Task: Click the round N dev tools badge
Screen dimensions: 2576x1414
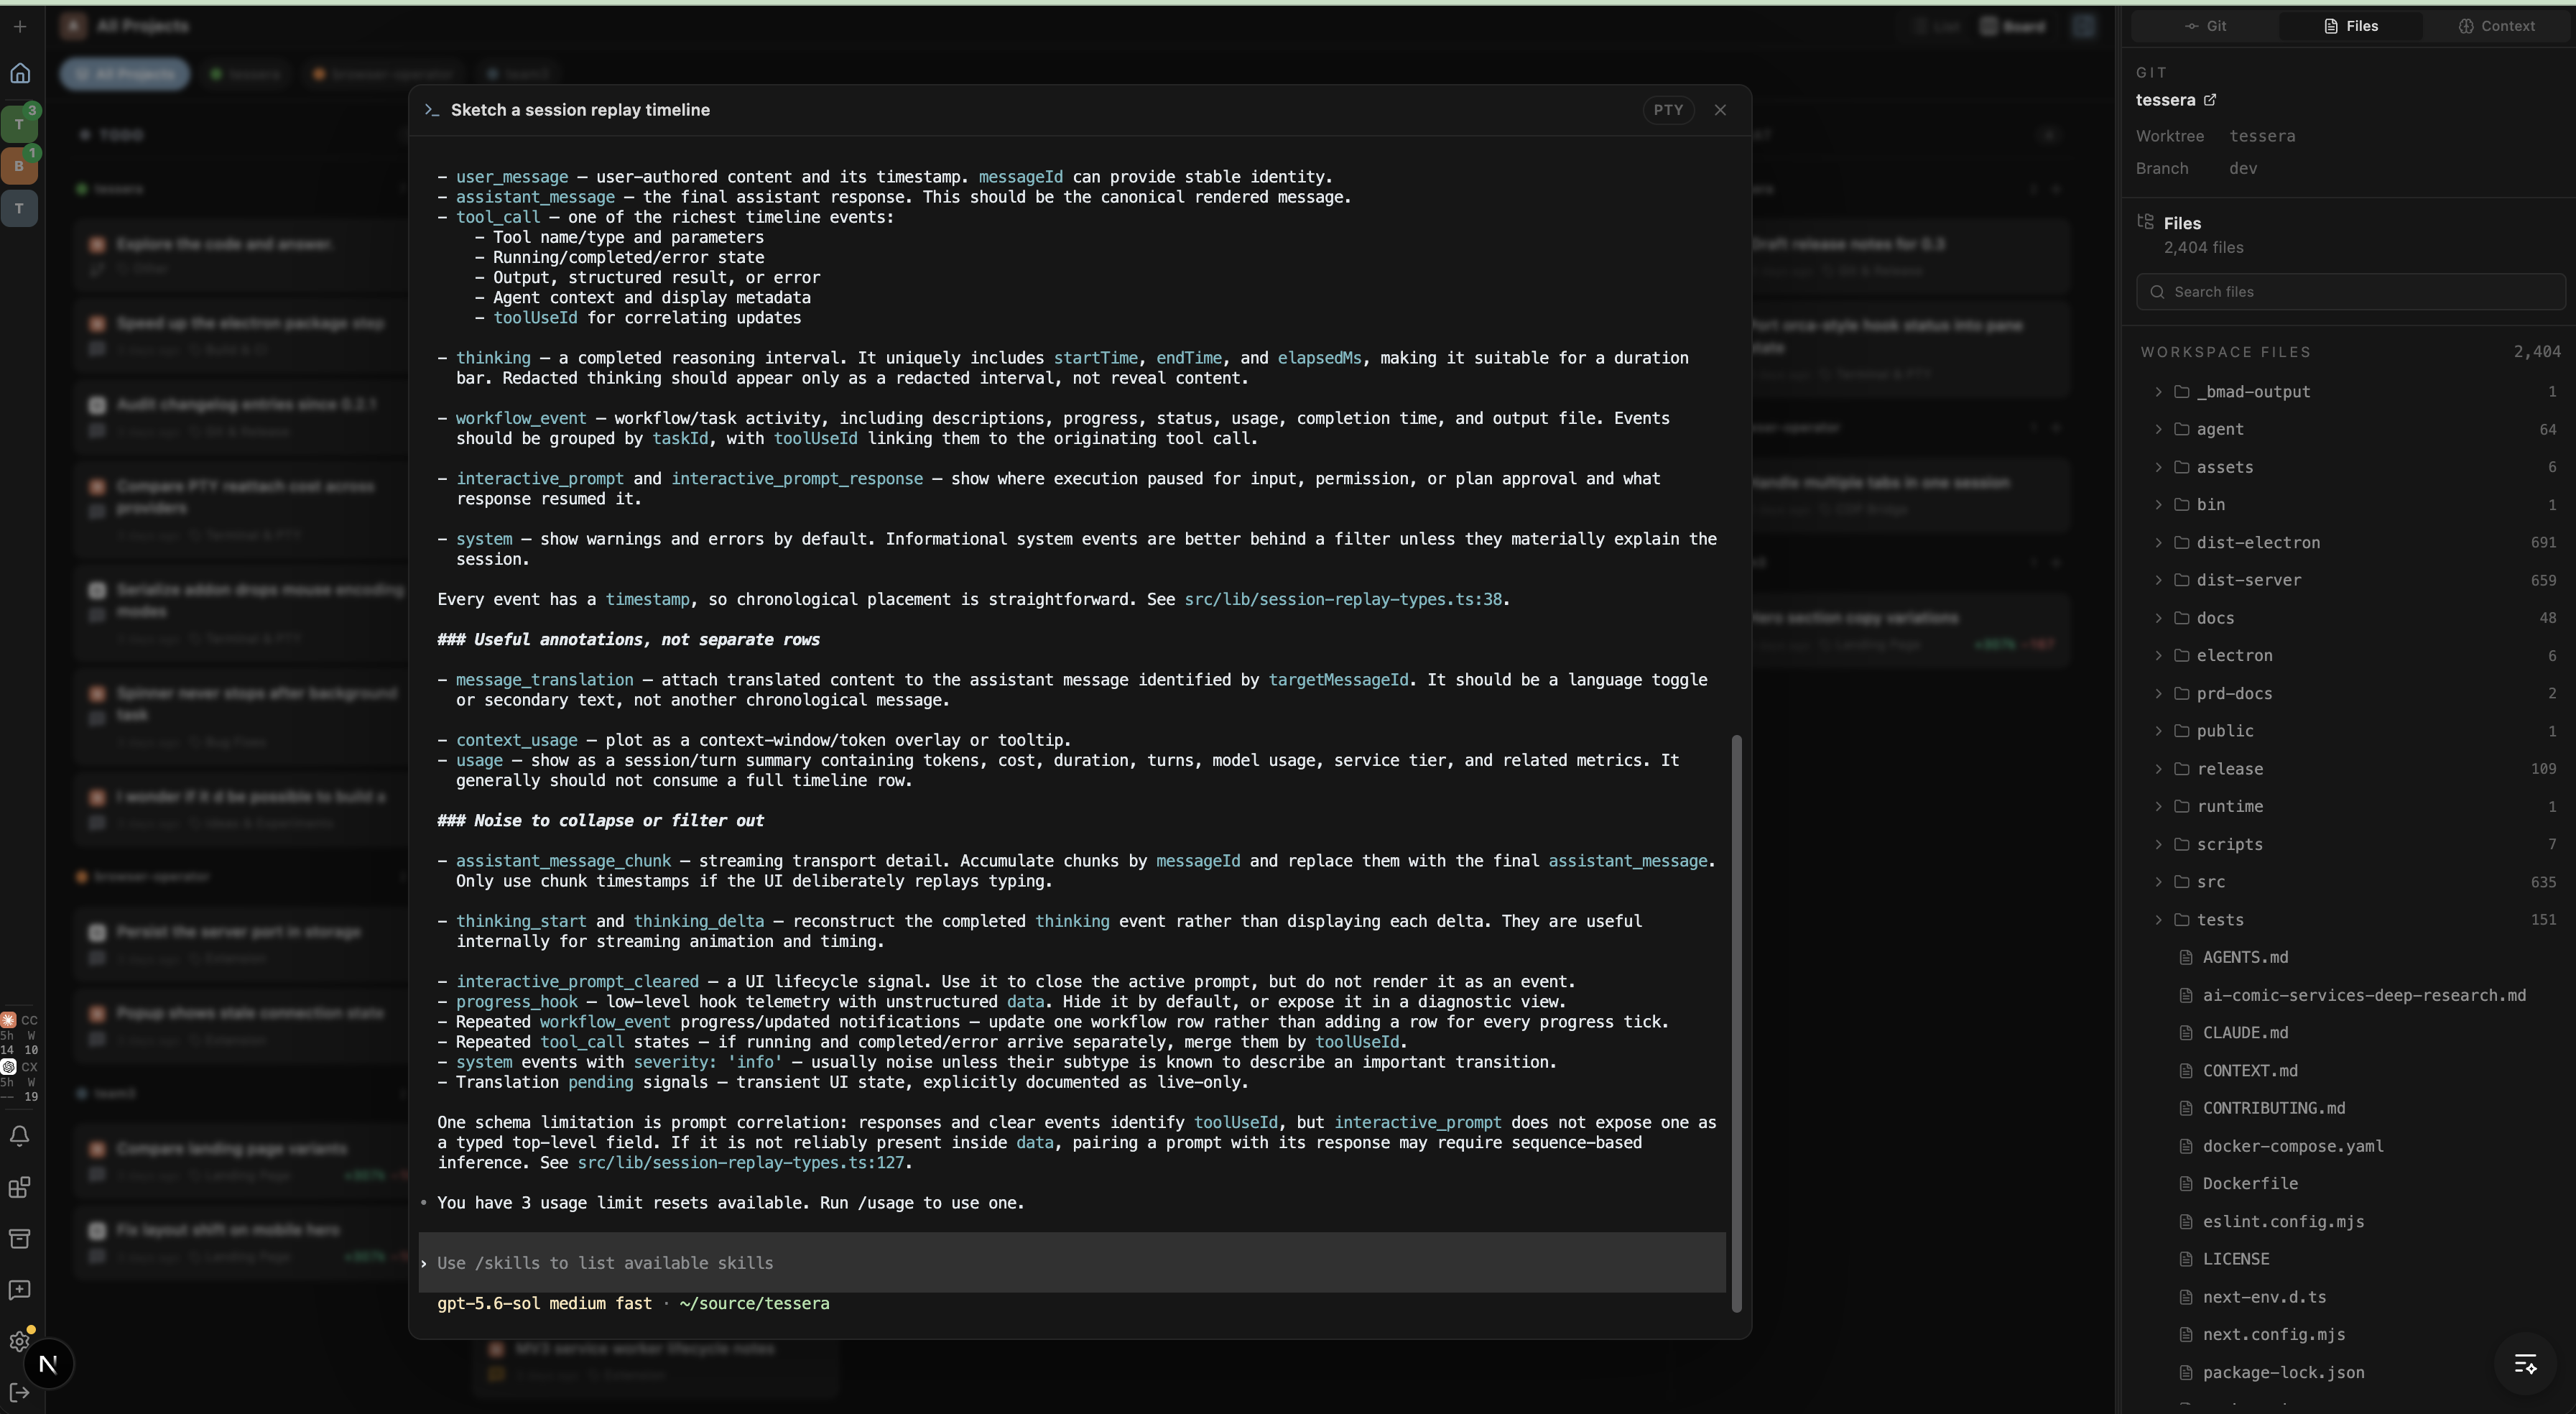Action: [47, 1364]
